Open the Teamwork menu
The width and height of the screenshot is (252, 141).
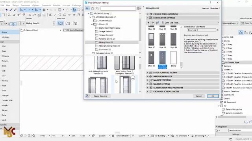pos(46,5)
